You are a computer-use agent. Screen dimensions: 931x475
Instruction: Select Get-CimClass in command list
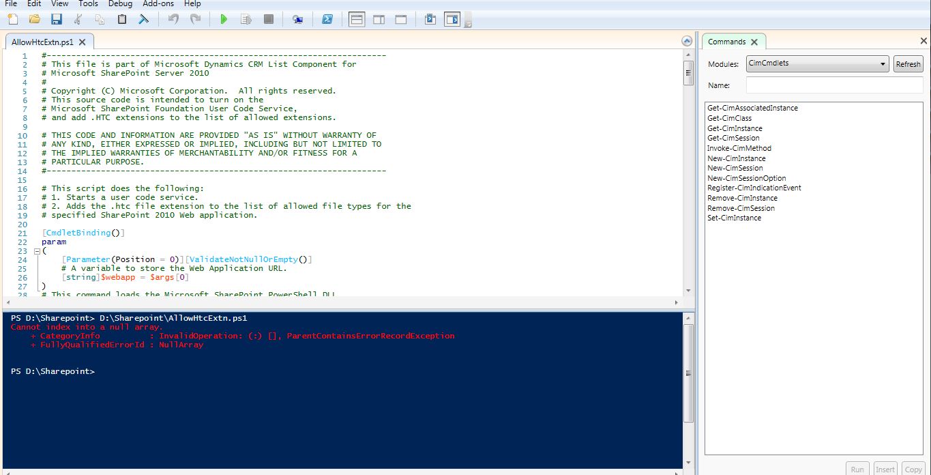[729, 118]
